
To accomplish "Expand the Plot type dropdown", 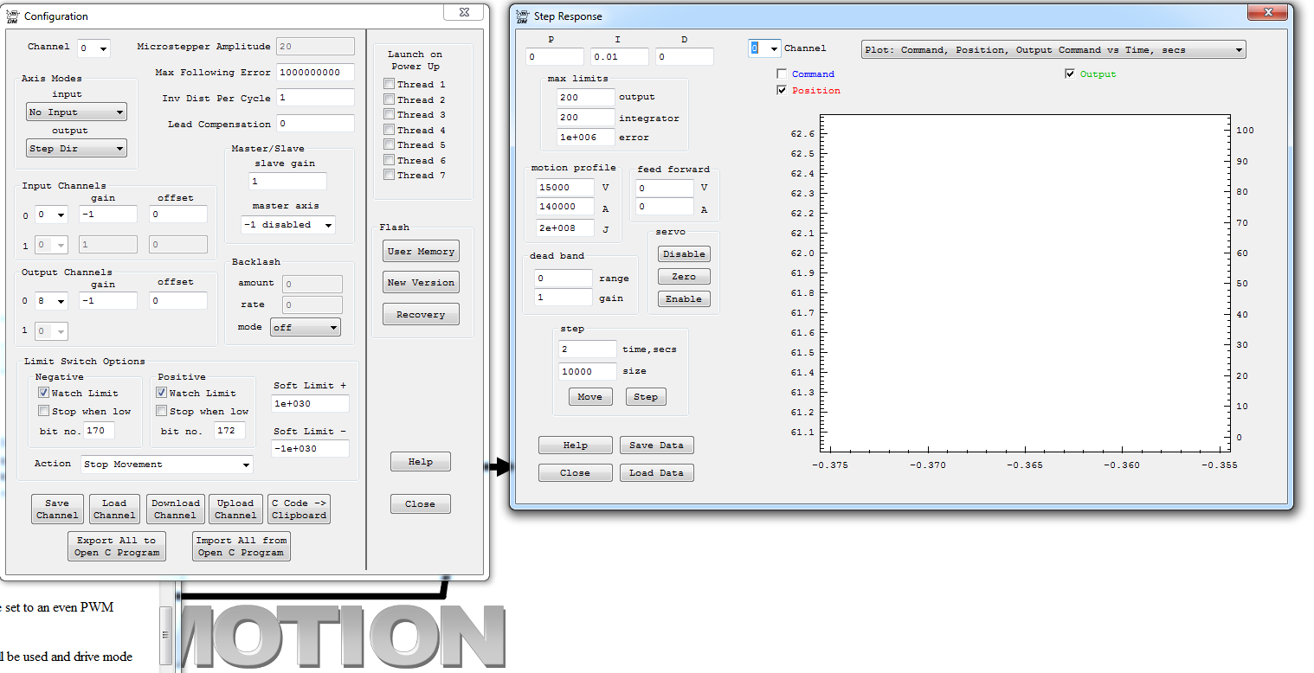I will click(x=1053, y=50).
